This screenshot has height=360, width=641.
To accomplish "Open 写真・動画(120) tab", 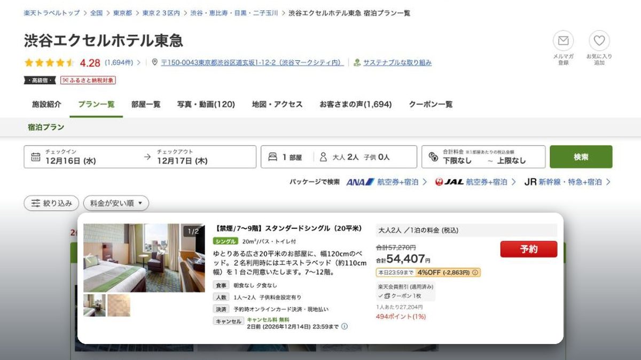I will tap(206, 105).
